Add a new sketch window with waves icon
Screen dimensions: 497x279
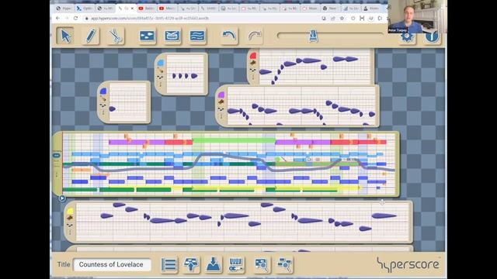197,36
